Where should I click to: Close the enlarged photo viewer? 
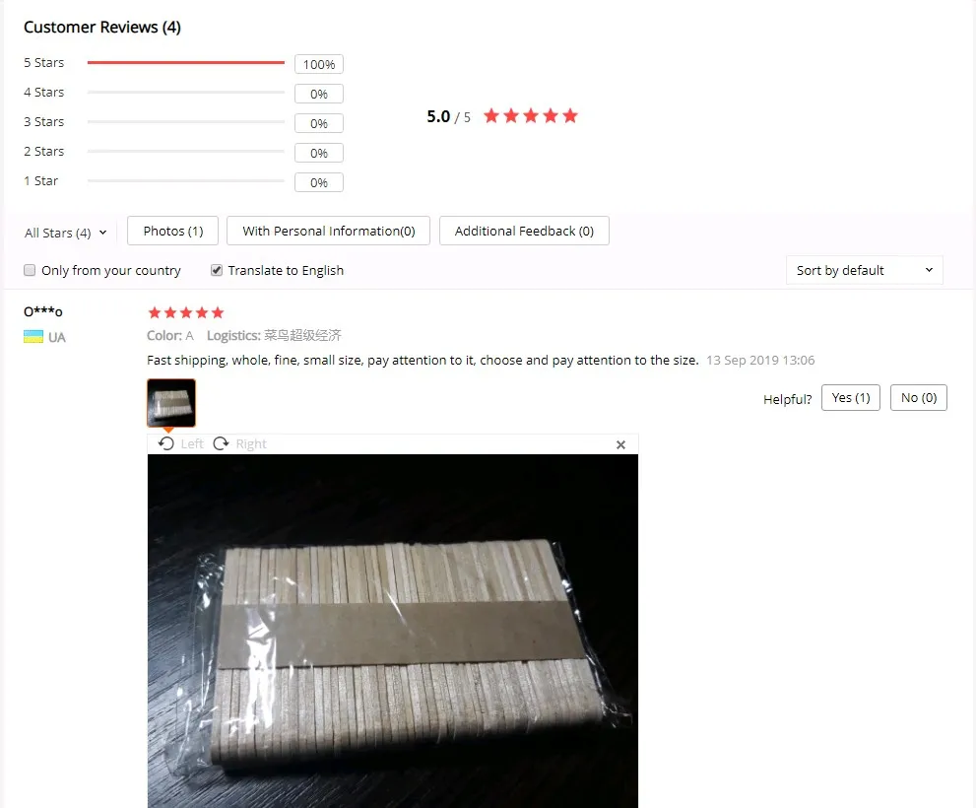[x=620, y=444]
